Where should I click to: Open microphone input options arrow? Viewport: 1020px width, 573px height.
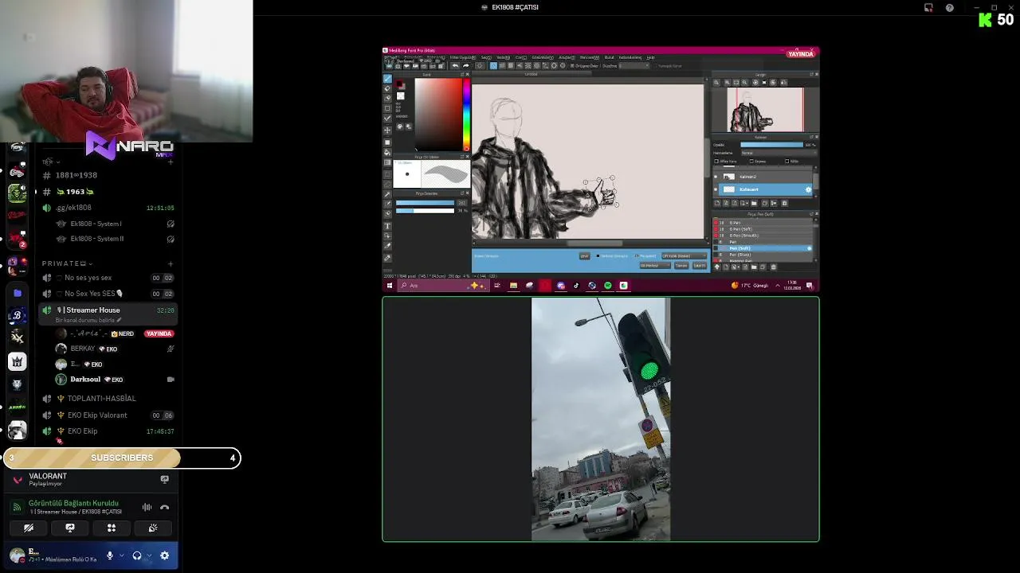[120, 555]
